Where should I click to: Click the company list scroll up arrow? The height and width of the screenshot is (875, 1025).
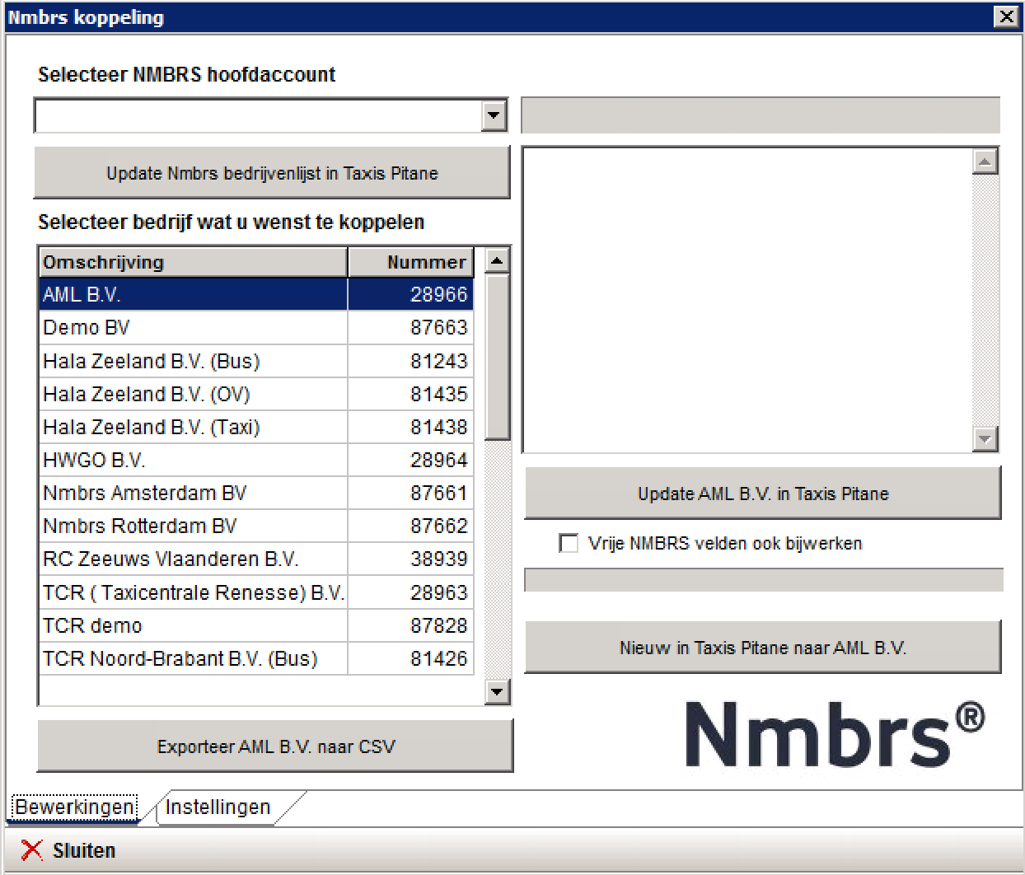pos(497,261)
